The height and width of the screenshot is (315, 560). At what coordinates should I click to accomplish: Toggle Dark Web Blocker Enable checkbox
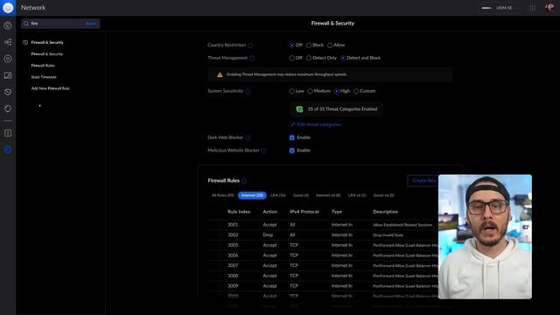[x=292, y=138]
